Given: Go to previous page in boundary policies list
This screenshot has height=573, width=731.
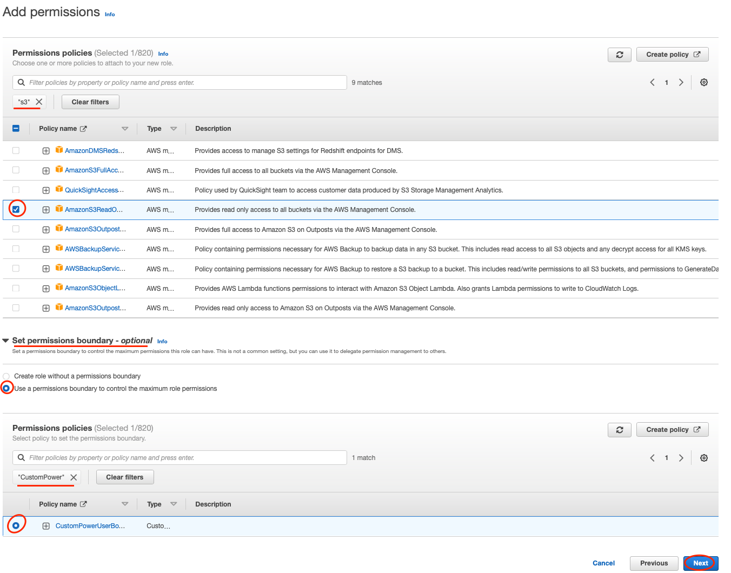Looking at the screenshot, I should click(652, 458).
